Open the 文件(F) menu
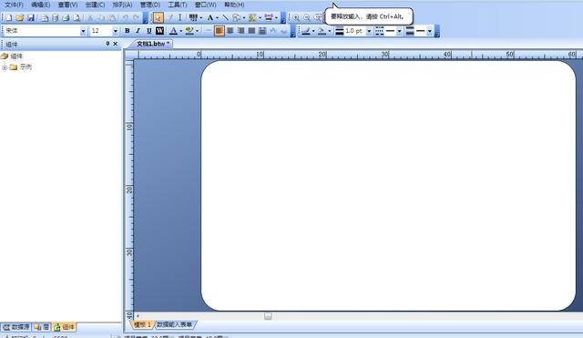This screenshot has height=338, width=583. coord(14,5)
